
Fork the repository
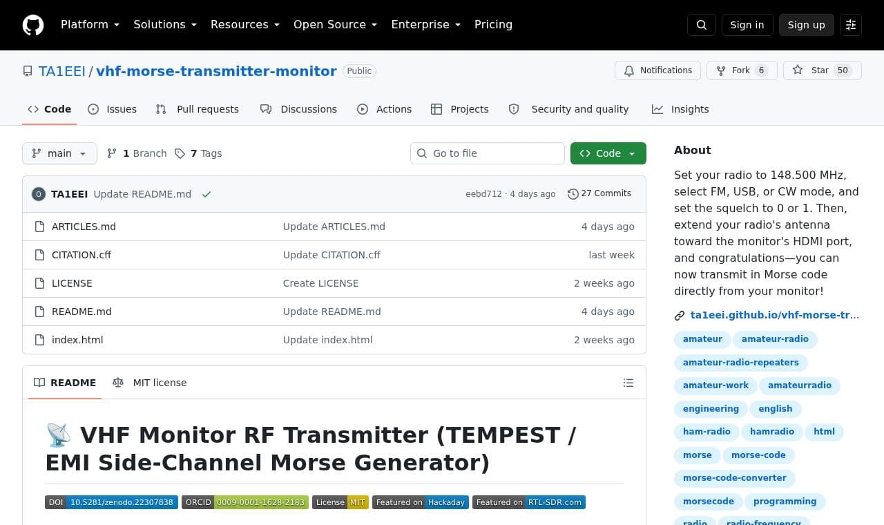pyautogui.click(x=742, y=70)
